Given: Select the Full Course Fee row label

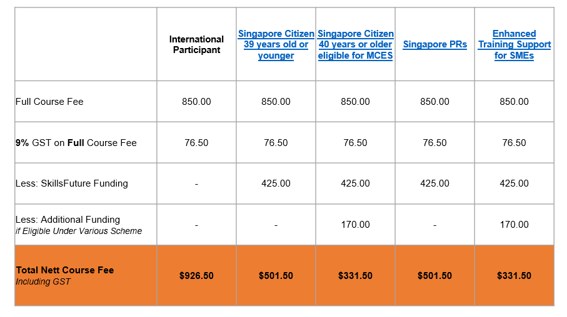Looking at the screenshot, I should point(49,102).
